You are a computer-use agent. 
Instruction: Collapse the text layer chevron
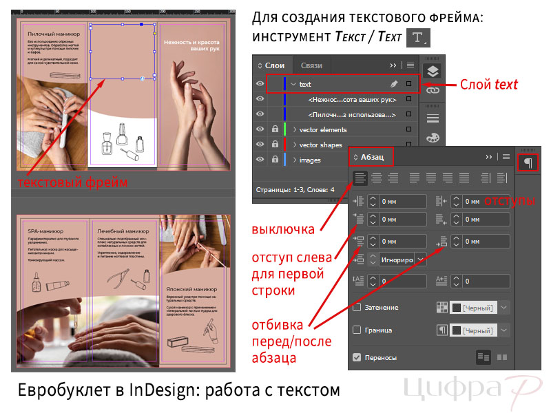tap(293, 84)
